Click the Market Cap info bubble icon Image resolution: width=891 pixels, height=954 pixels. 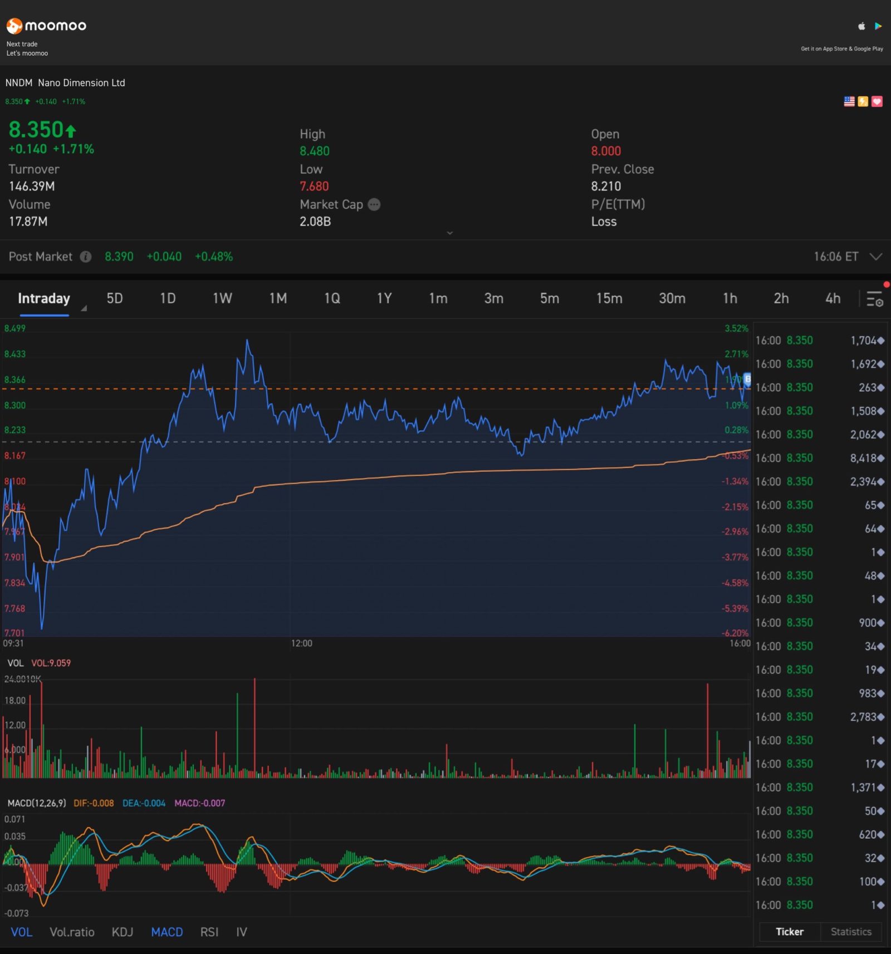coord(374,204)
